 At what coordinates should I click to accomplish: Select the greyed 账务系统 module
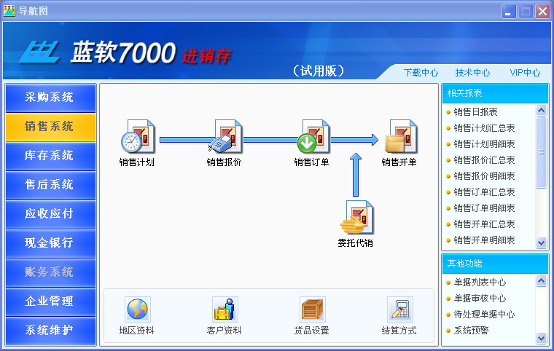(50, 272)
